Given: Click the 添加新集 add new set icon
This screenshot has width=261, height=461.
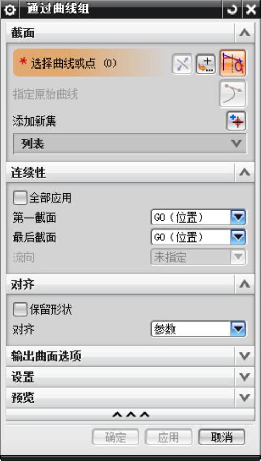Looking at the screenshot, I should (236, 121).
